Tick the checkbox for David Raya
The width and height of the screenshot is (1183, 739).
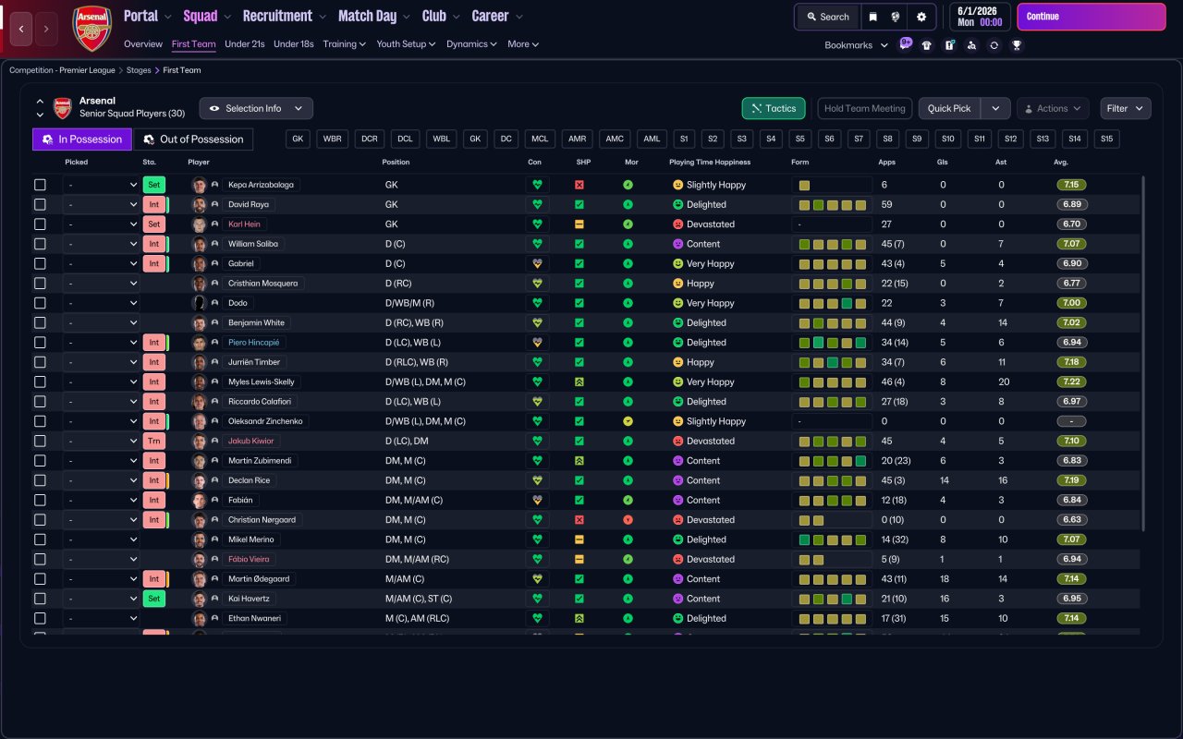coord(40,204)
